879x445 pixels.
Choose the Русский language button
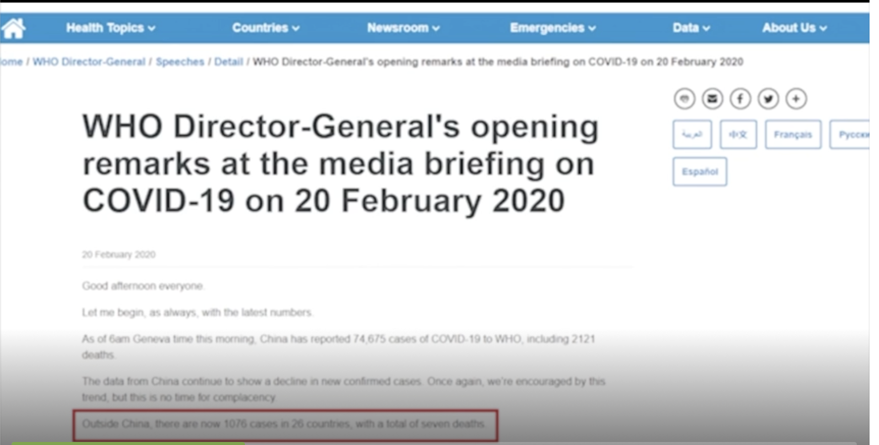coord(850,134)
